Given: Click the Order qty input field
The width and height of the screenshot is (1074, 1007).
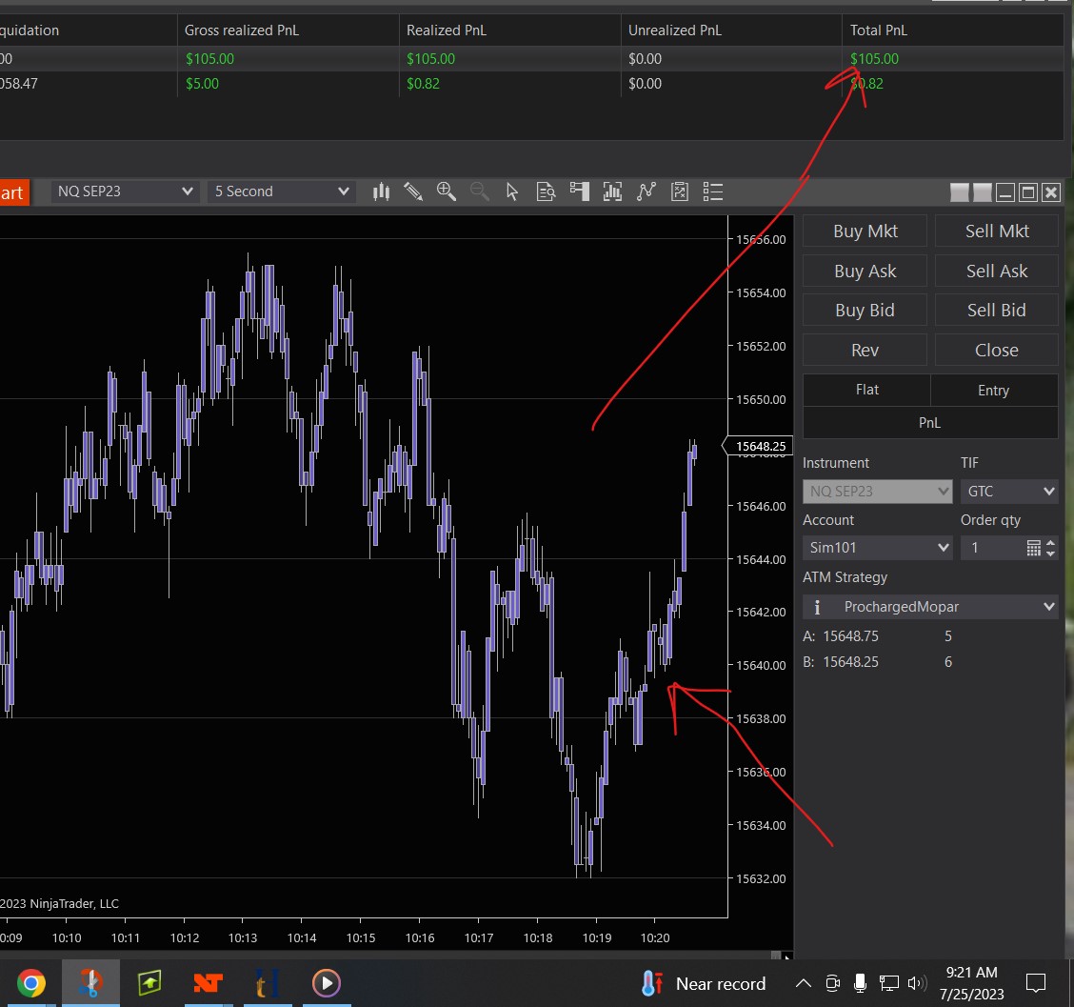Looking at the screenshot, I should [x=991, y=548].
